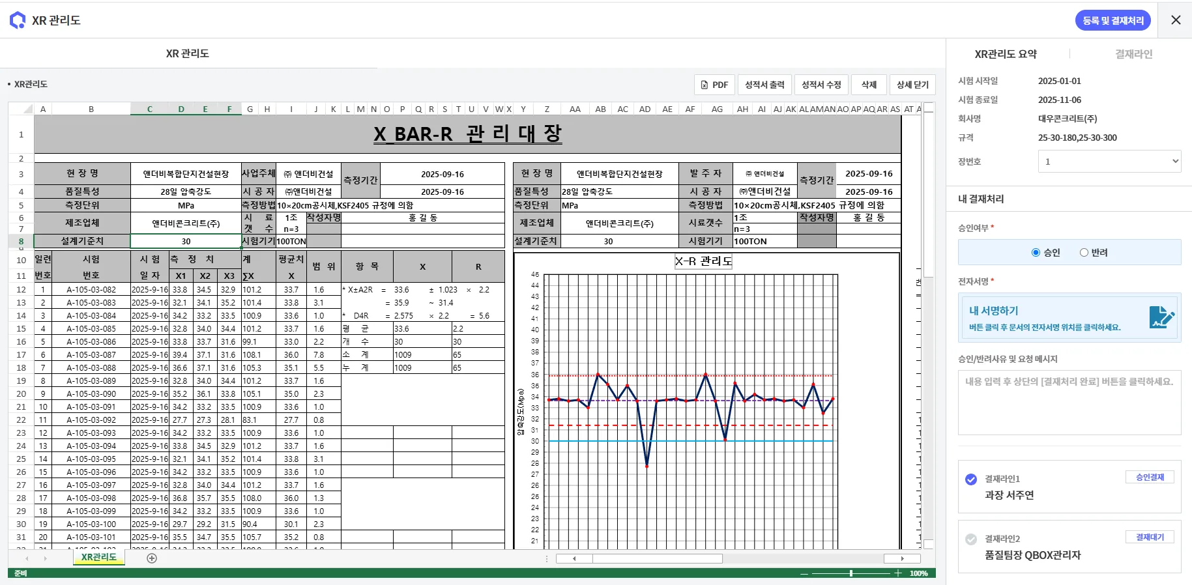The width and height of the screenshot is (1192, 585).
Task: Click the 100% zoom level text
Action: click(919, 573)
